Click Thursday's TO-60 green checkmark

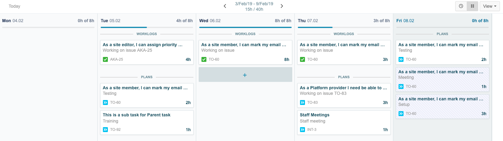click(x=302, y=59)
